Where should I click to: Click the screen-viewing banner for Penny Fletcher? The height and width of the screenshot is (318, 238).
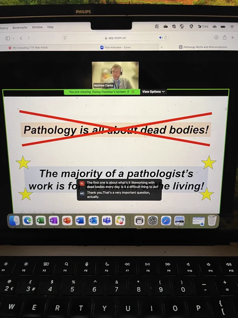(x=102, y=92)
